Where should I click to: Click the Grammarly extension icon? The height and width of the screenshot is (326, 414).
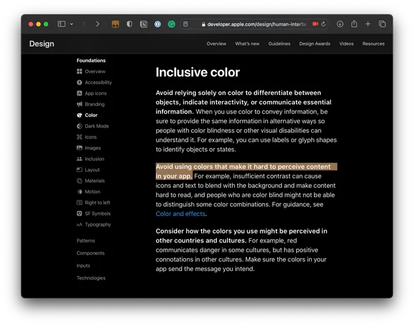pyautogui.click(x=171, y=24)
